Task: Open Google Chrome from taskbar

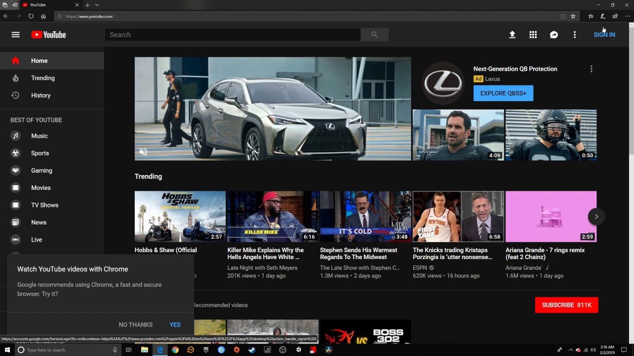Action: click(175, 350)
